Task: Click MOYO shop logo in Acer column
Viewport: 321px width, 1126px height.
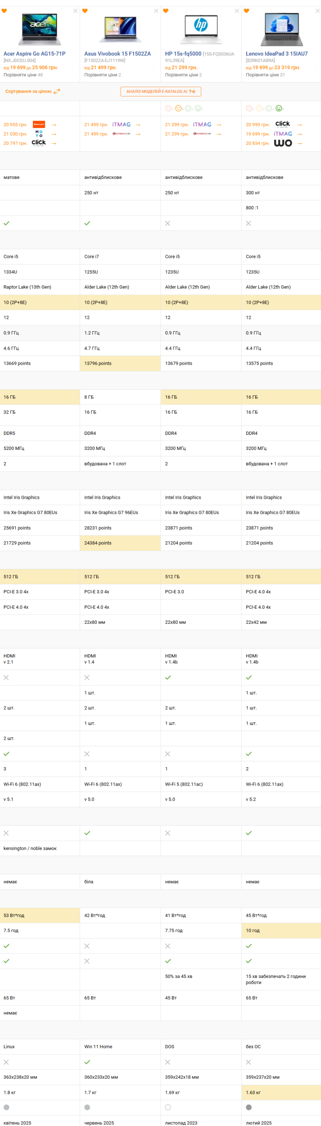Action: [x=39, y=134]
